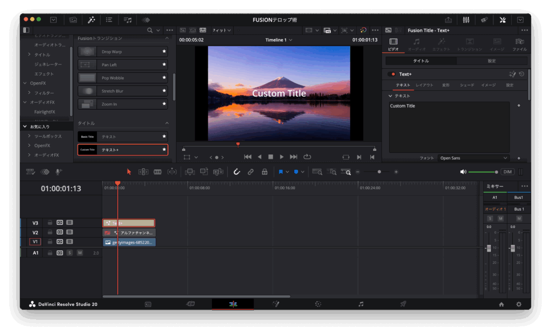This screenshot has height=336, width=551.
Task: Disable the Text+ enable toggle
Action: (391, 74)
